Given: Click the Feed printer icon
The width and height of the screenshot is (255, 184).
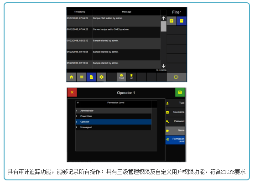Looking at the screenshot, I should [x=121, y=76].
